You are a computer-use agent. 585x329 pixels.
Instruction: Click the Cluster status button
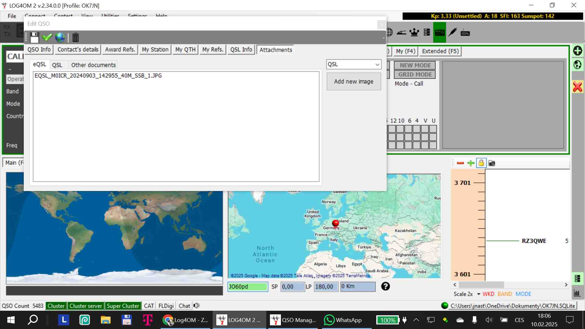pos(56,306)
